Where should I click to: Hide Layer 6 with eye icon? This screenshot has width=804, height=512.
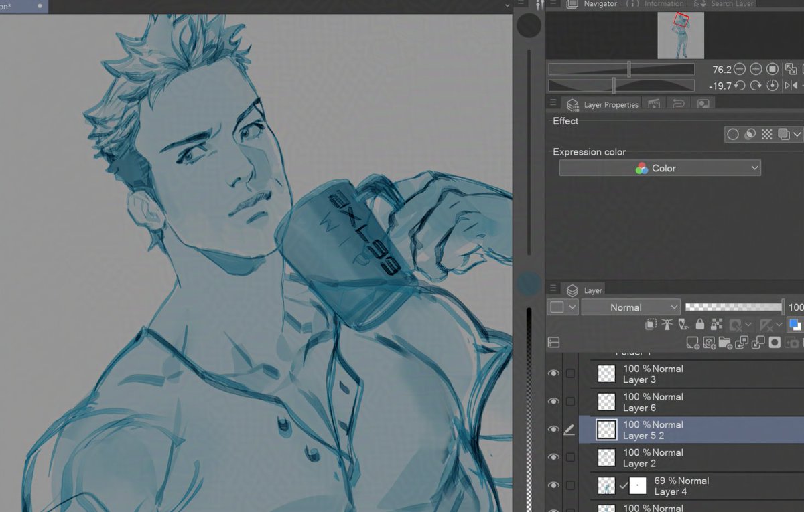(553, 402)
